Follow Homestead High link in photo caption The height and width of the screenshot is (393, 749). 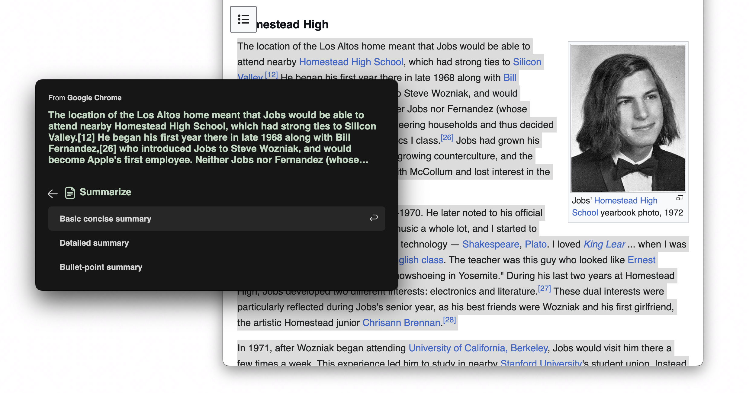coord(625,200)
